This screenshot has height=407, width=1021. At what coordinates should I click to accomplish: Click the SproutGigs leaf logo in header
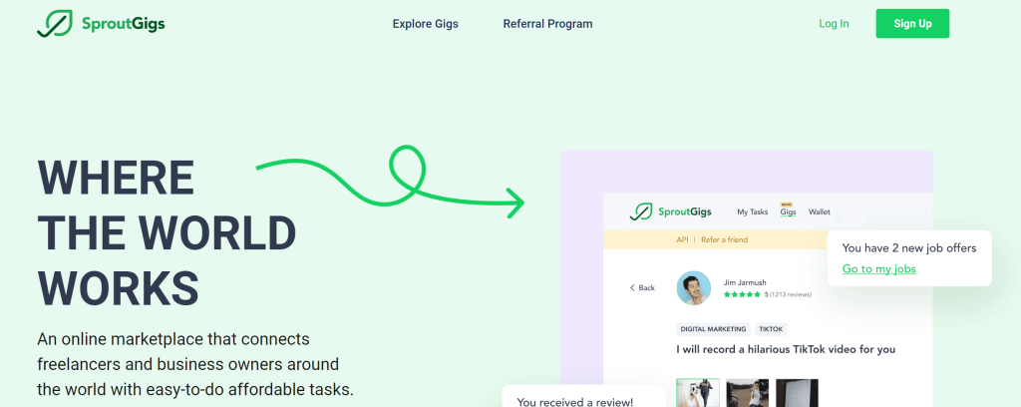click(x=52, y=23)
